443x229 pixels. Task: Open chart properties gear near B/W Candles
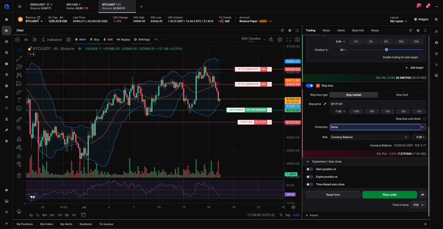click(280, 40)
